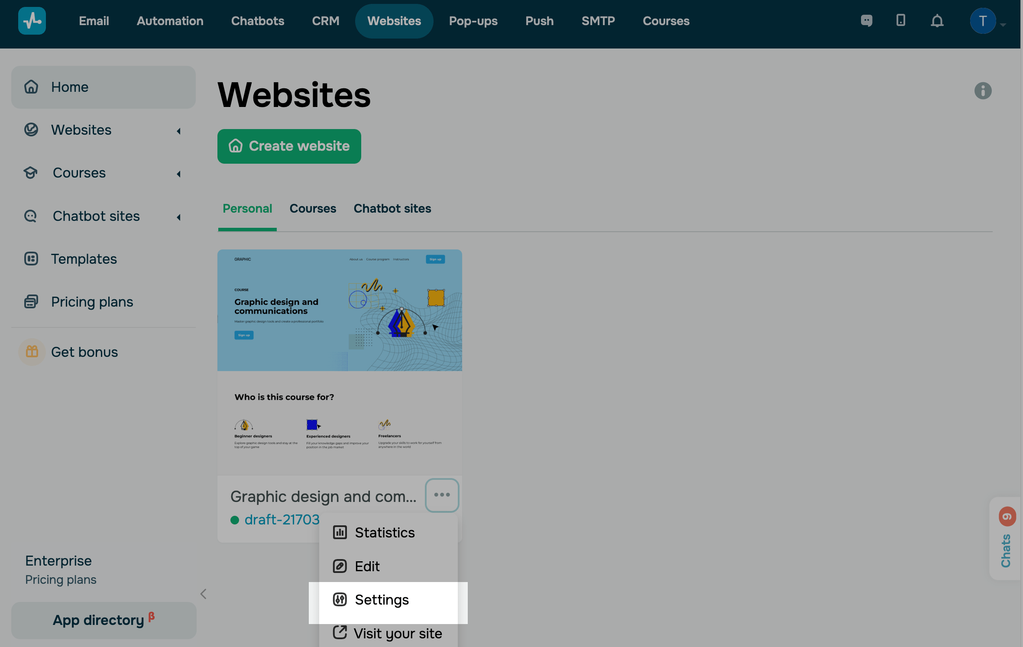Select Settings in the context menu
This screenshot has height=647, width=1023.
tap(382, 600)
